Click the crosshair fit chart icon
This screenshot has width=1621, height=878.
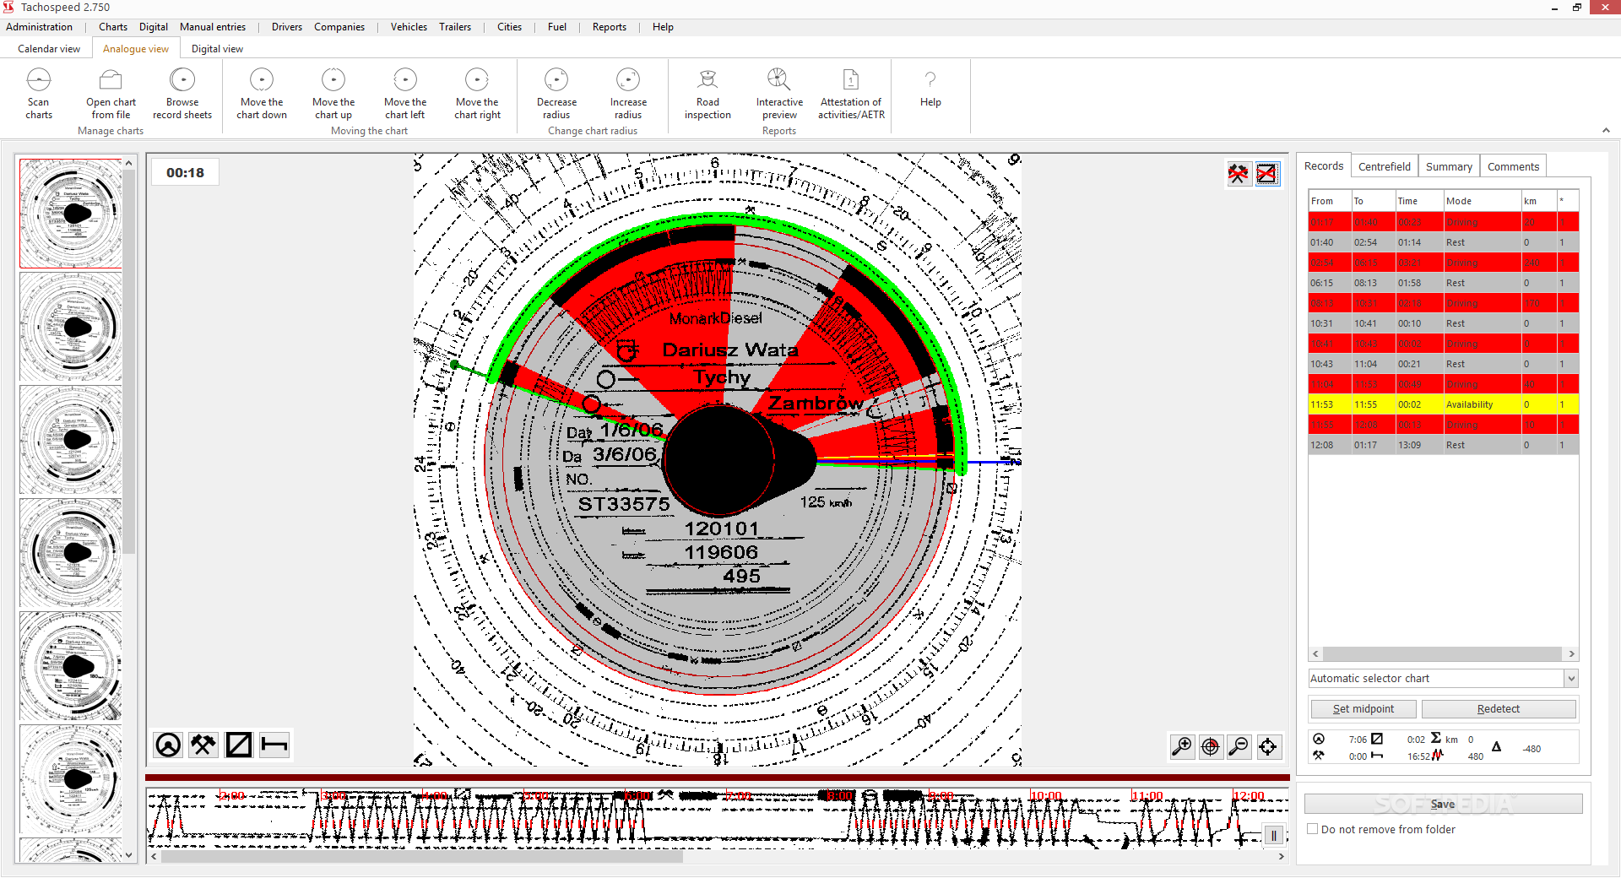point(1267,746)
